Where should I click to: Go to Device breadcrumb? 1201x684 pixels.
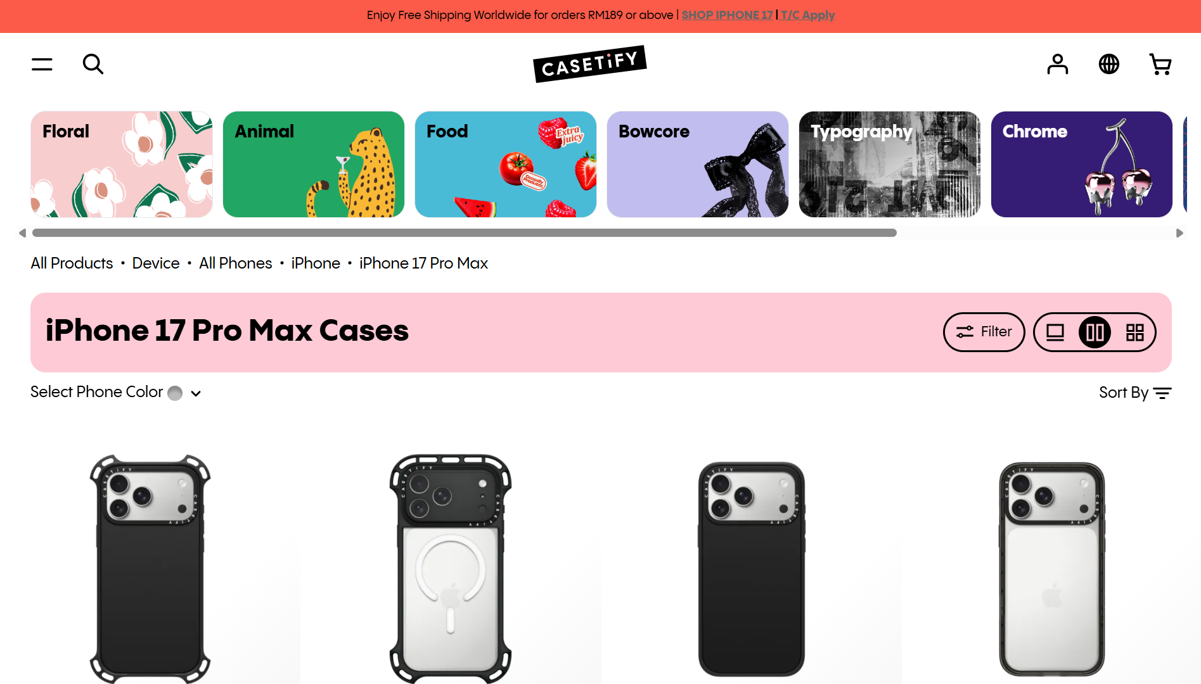156,263
